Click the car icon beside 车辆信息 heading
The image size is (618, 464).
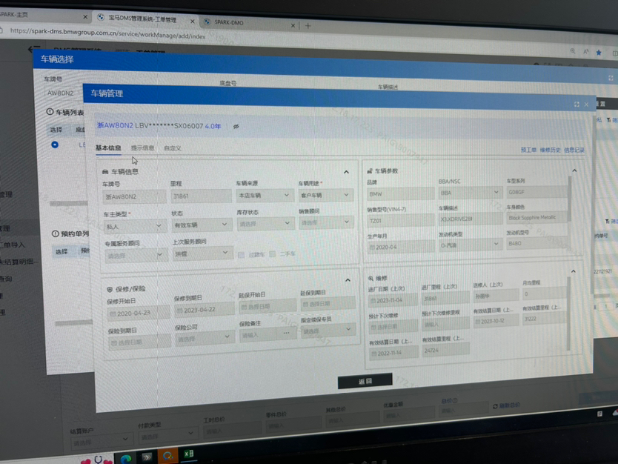coord(105,172)
